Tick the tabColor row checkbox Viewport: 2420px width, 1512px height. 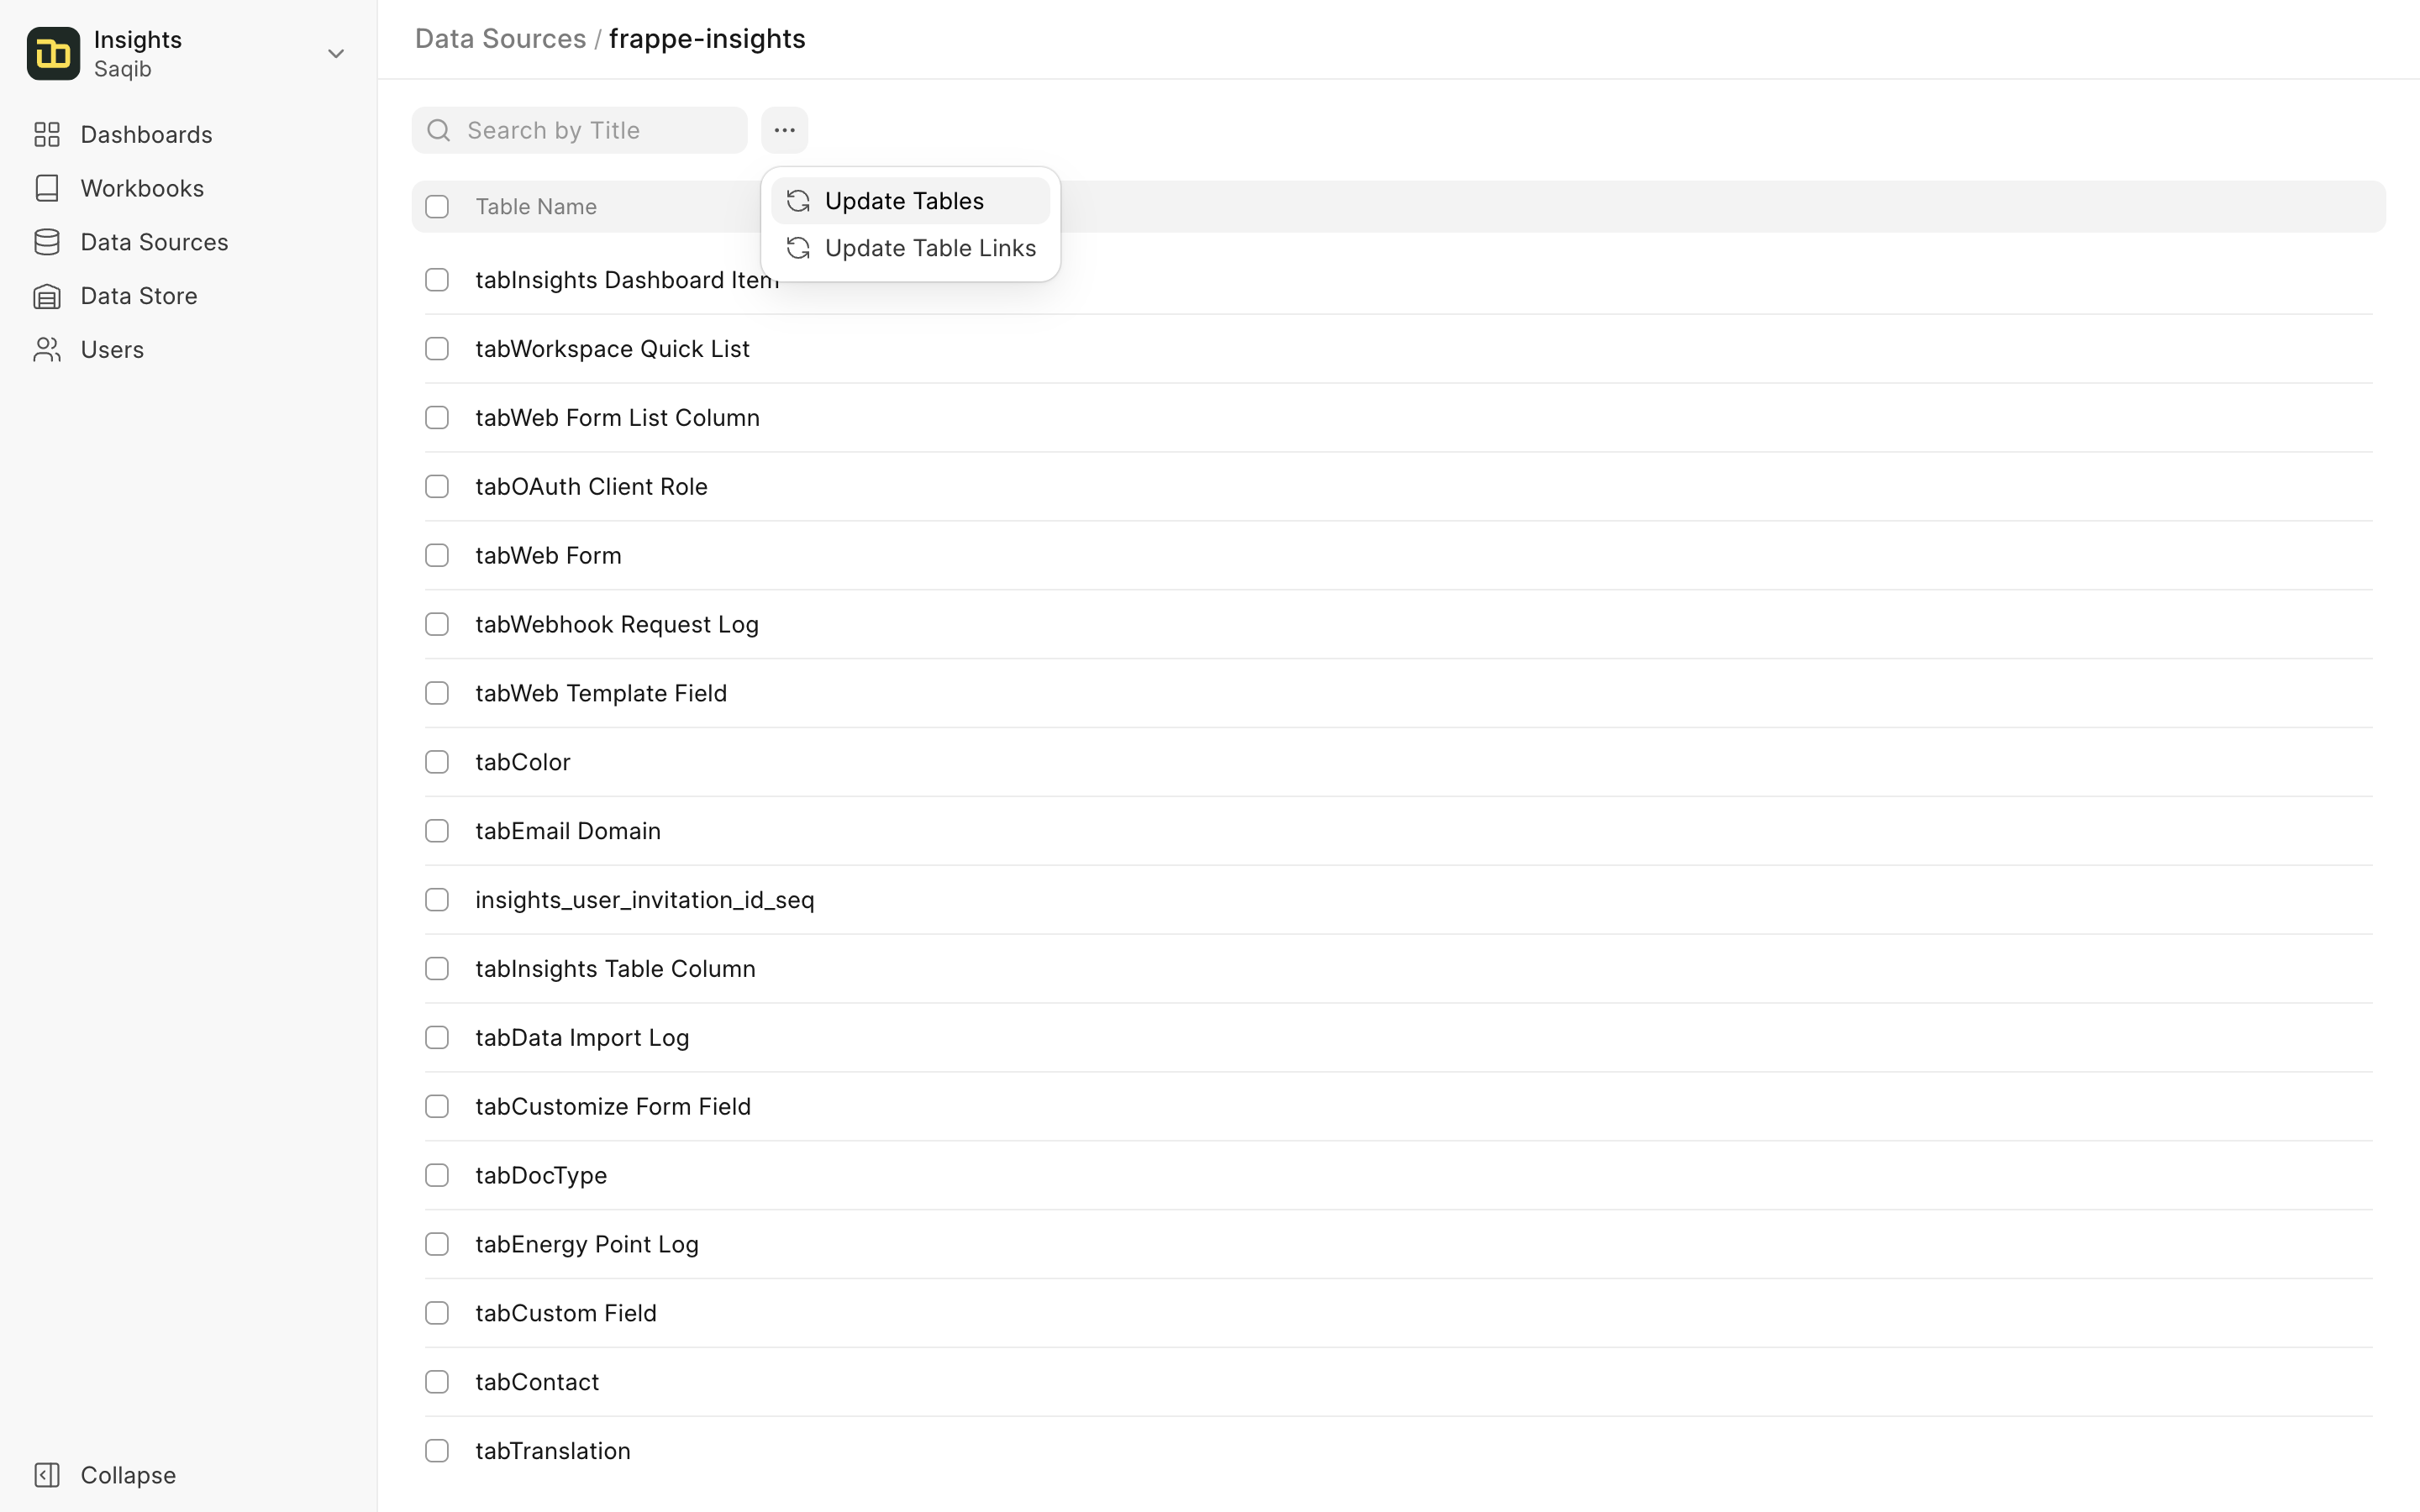(x=437, y=762)
